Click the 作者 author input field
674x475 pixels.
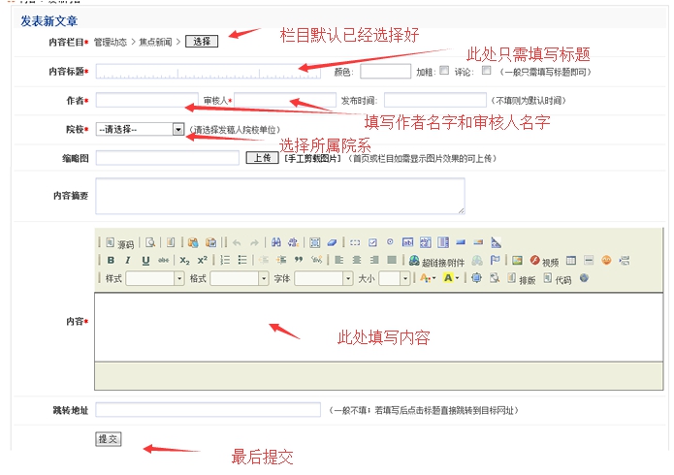click(145, 100)
